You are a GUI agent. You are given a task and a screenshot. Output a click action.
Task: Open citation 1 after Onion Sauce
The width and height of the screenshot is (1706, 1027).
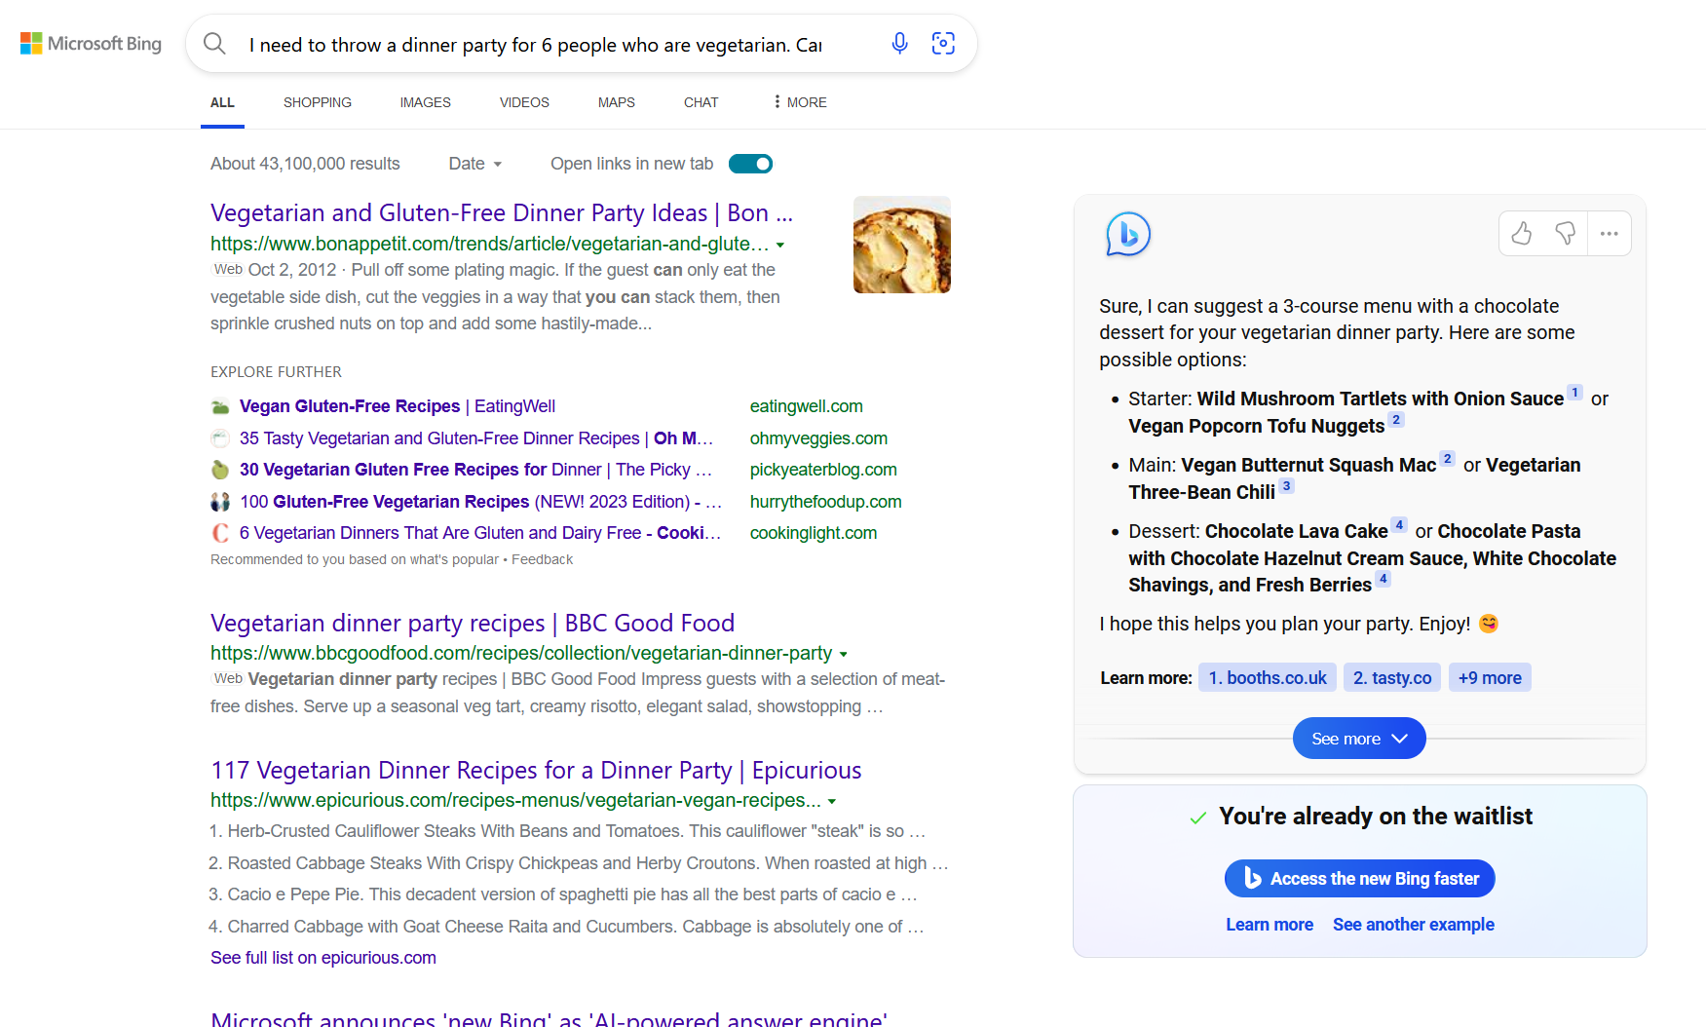tap(1574, 393)
